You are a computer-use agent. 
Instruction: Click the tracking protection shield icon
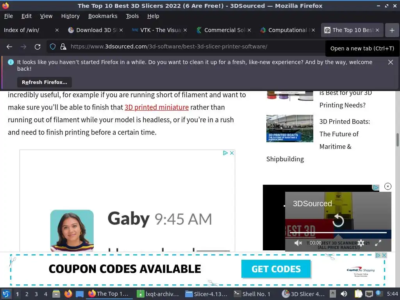pyautogui.click(x=53, y=47)
